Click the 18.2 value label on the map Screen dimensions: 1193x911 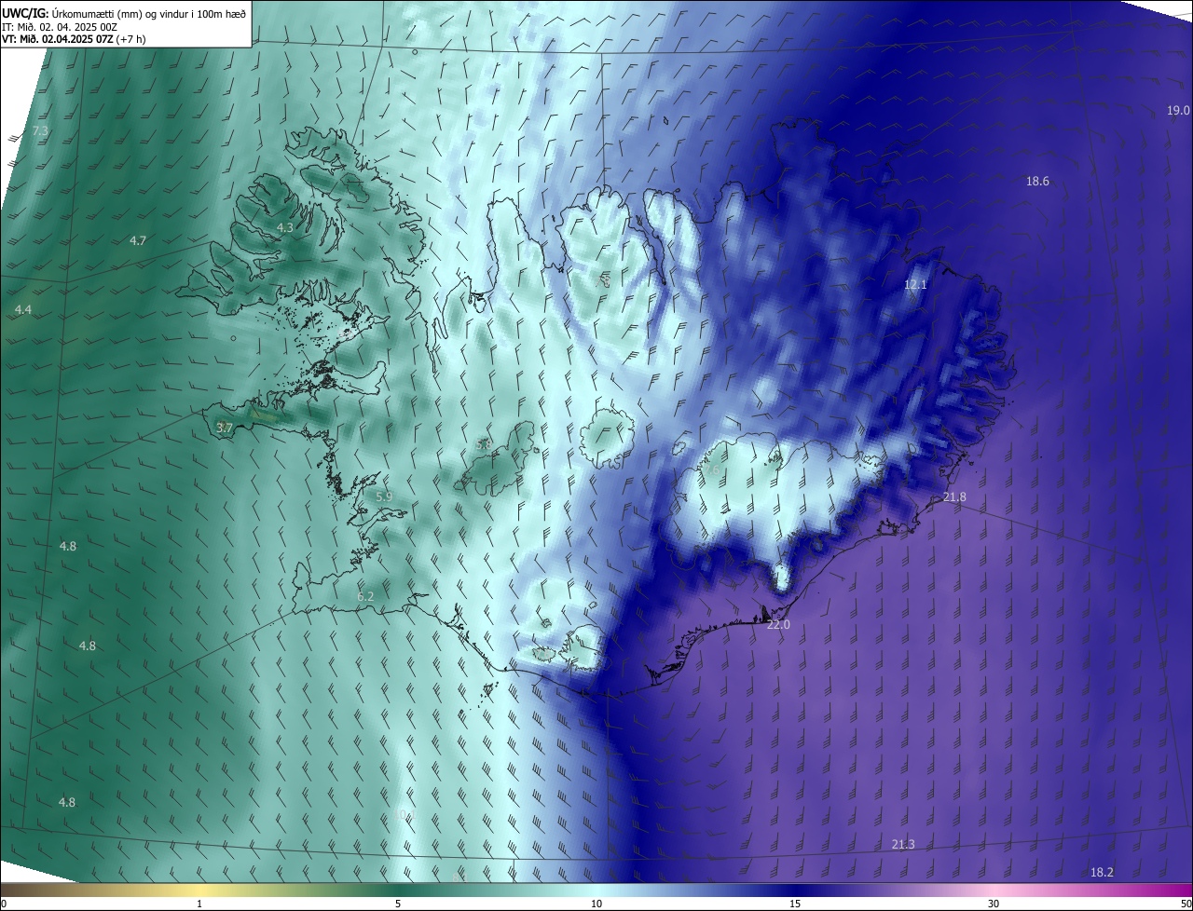click(1102, 873)
